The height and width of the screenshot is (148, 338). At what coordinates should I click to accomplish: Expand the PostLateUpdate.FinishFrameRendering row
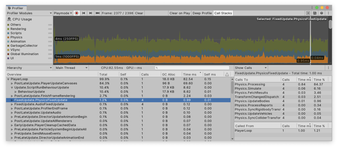[12, 96]
